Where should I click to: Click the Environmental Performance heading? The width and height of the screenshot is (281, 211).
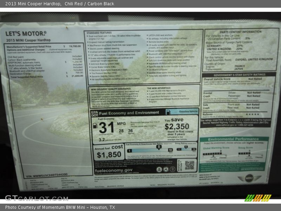pyautogui.click(x=233, y=139)
